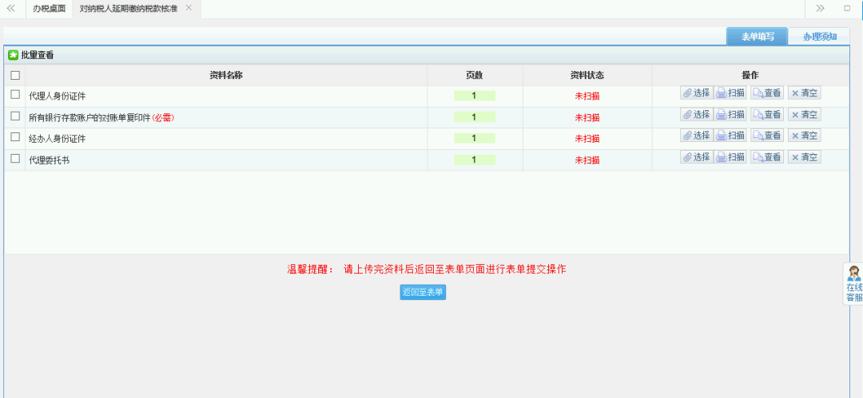863x398 pixels.
Task: Open the 在线客服 assistant icon
Action: 853,284
